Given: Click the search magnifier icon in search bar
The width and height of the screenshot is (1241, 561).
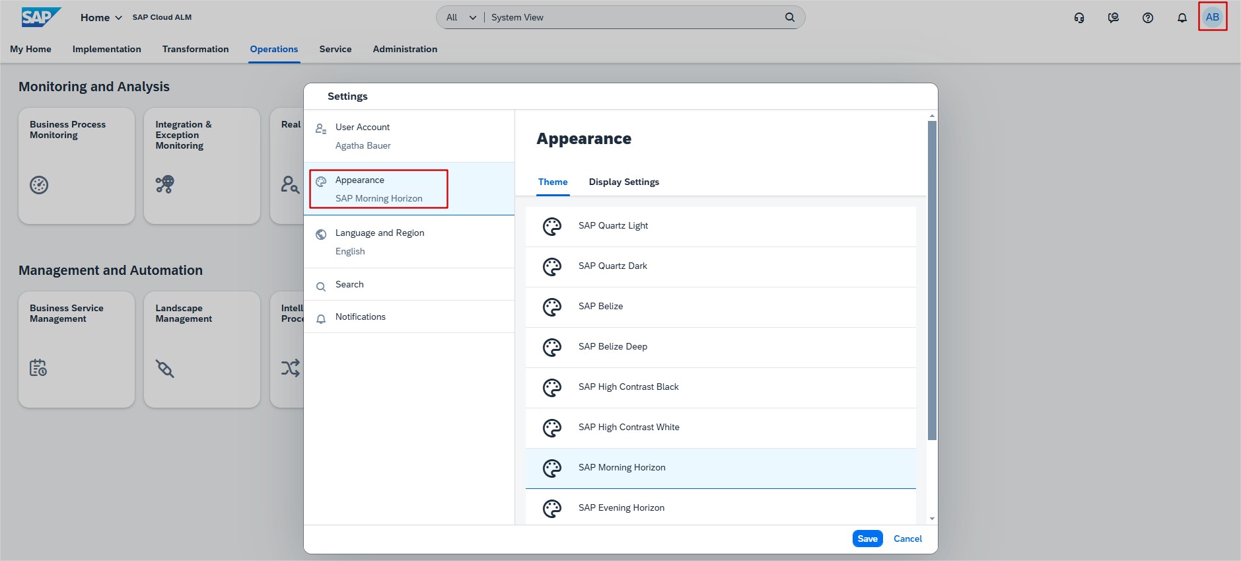Looking at the screenshot, I should pos(789,17).
